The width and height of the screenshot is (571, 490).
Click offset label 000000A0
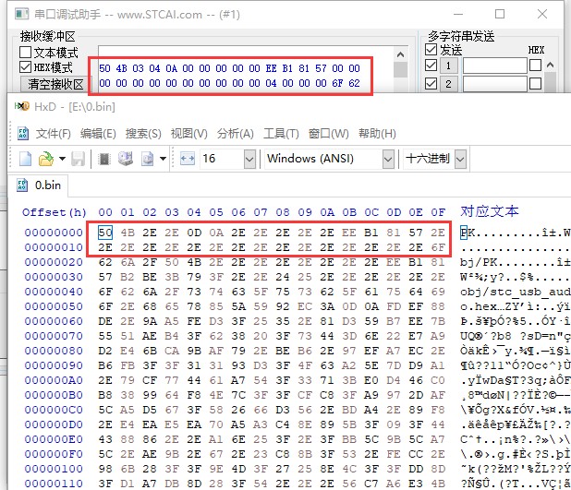(54, 380)
